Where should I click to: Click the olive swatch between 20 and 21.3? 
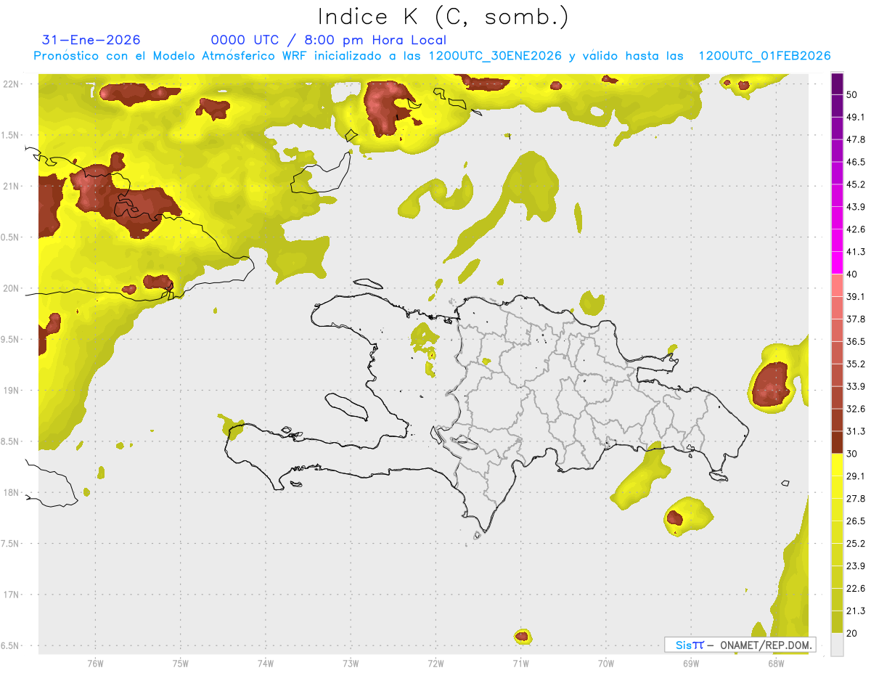(x=837, y=623)
